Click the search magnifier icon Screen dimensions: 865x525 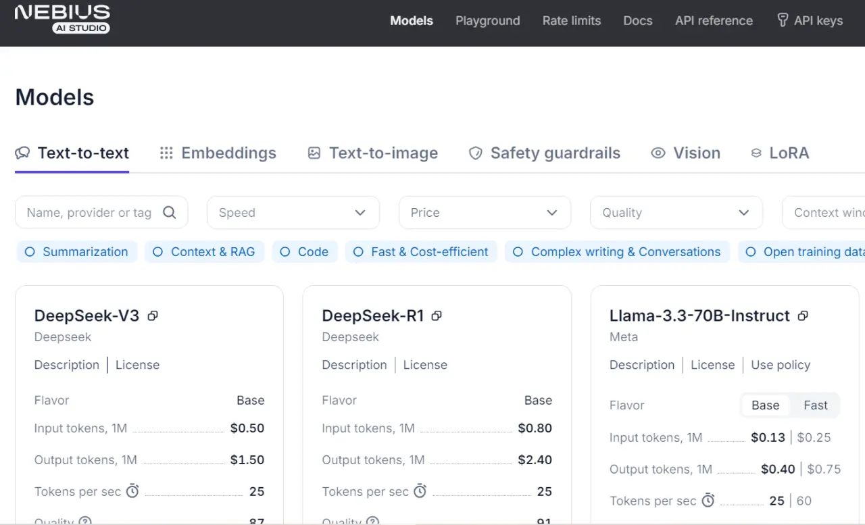(x=170, y=213)
